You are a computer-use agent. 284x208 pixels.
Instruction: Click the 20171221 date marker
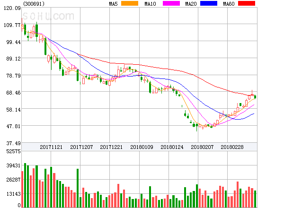(x=111, y=147)
